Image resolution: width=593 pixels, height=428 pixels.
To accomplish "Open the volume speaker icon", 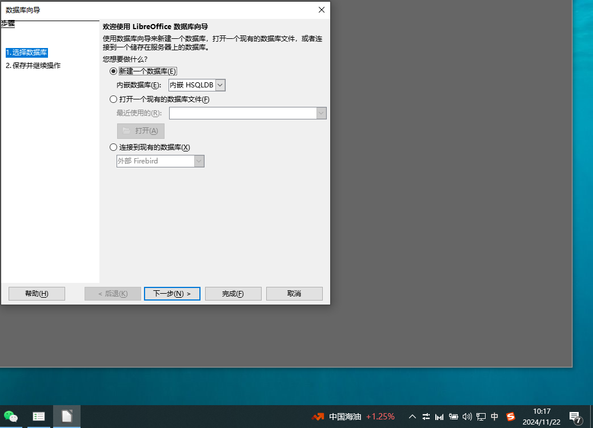I will tap(467, 417).
